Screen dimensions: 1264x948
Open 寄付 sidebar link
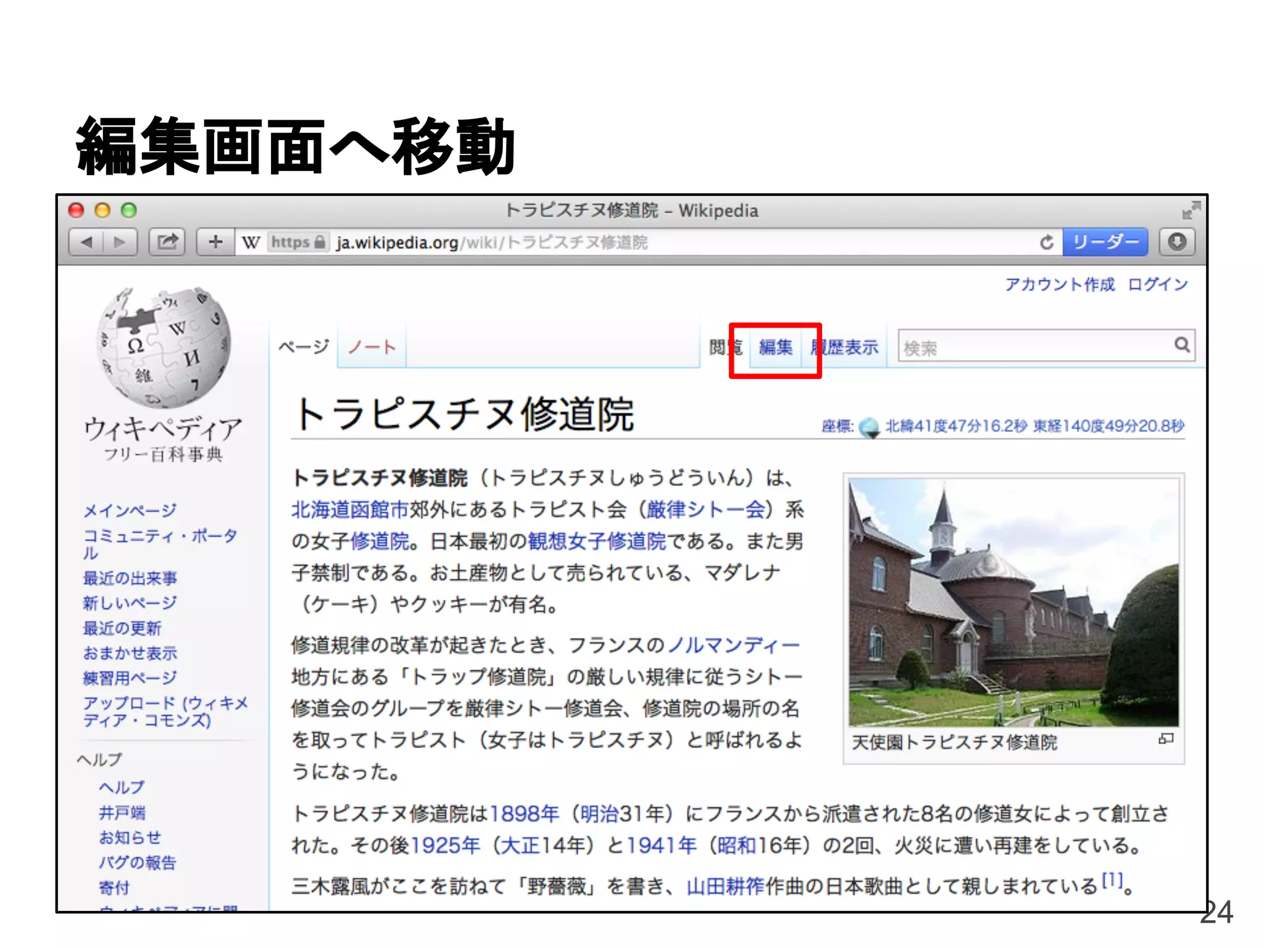point(114,888)
